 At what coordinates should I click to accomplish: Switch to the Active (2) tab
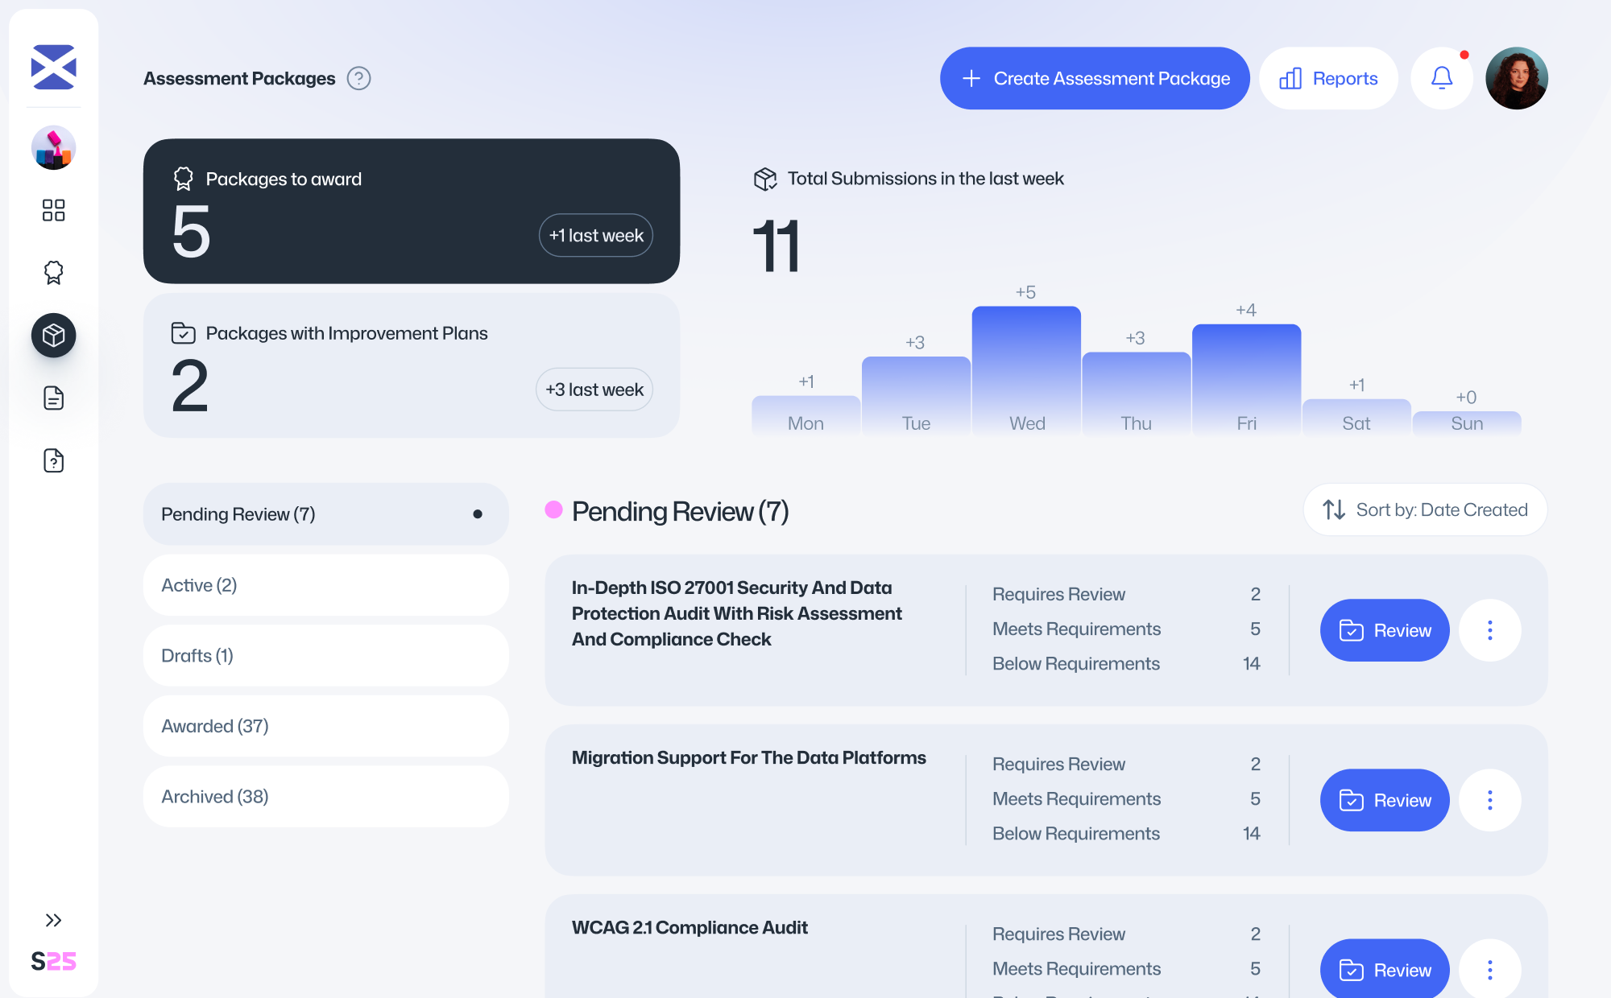pyautogui.click(x=325, y=585)
